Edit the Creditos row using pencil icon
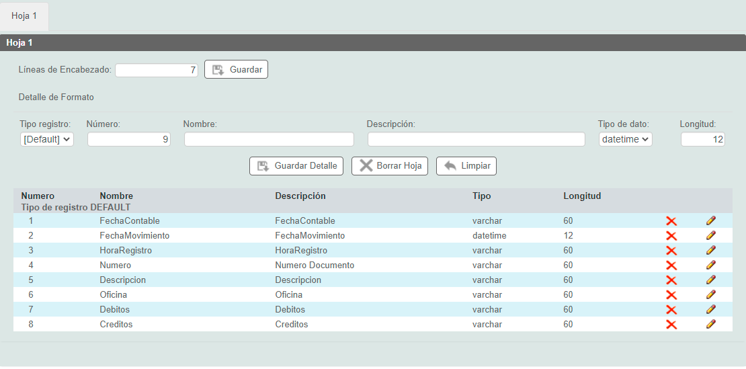746x369 pixels. pos(710,325)
